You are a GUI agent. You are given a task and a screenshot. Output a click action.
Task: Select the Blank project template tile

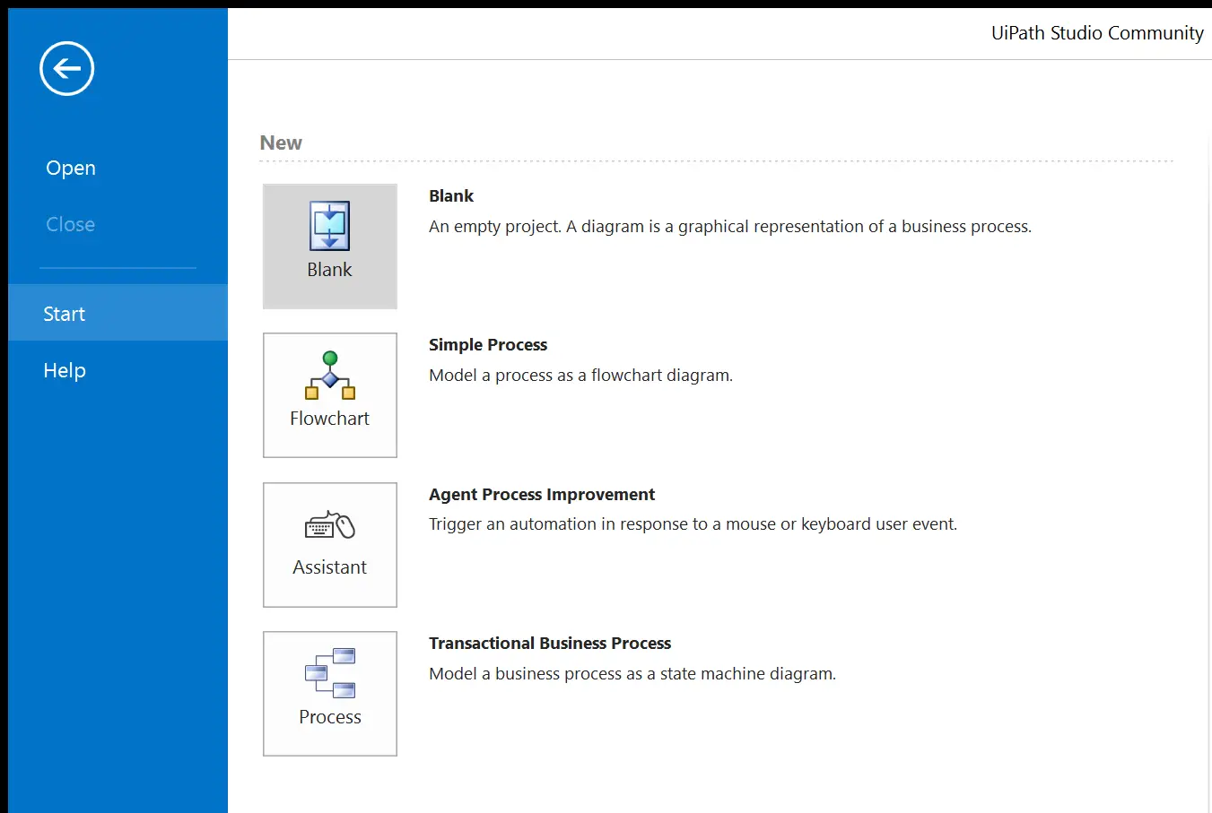tap(330, 246)
